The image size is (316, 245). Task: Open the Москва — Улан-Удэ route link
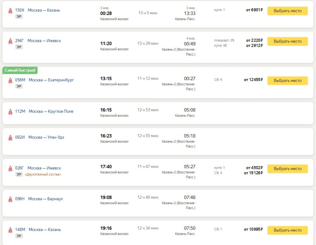pos(46,137)
